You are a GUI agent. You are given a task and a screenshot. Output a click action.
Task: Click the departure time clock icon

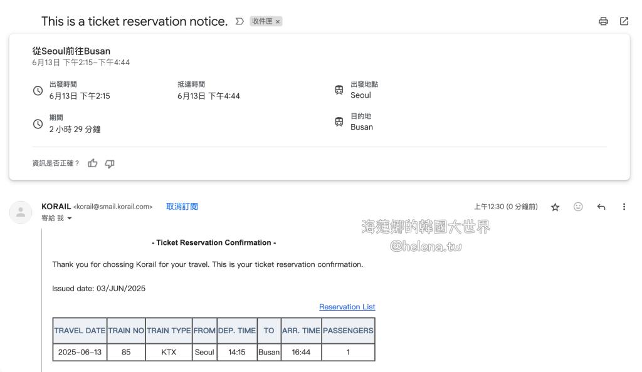38,91
